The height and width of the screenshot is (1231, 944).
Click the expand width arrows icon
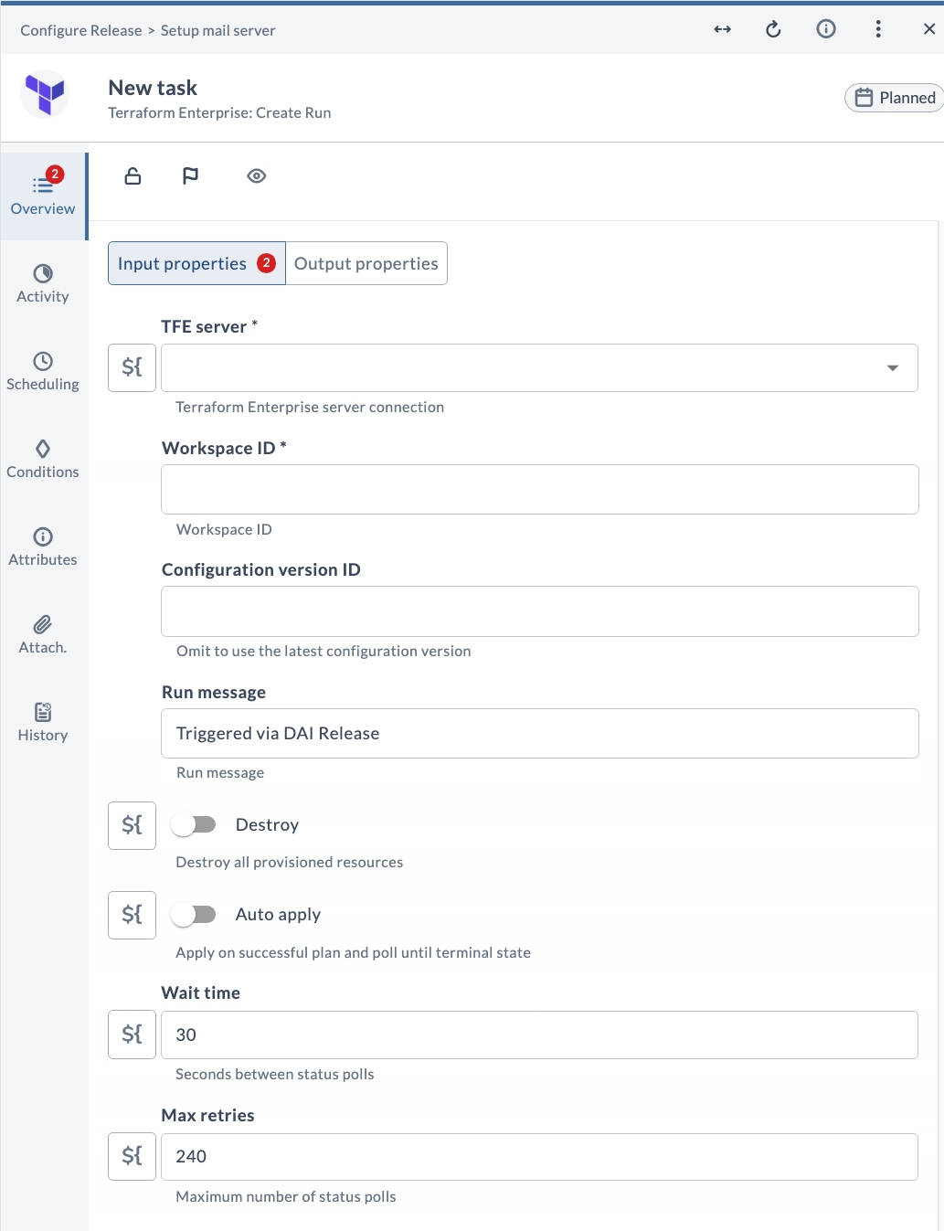pos(722,29)
